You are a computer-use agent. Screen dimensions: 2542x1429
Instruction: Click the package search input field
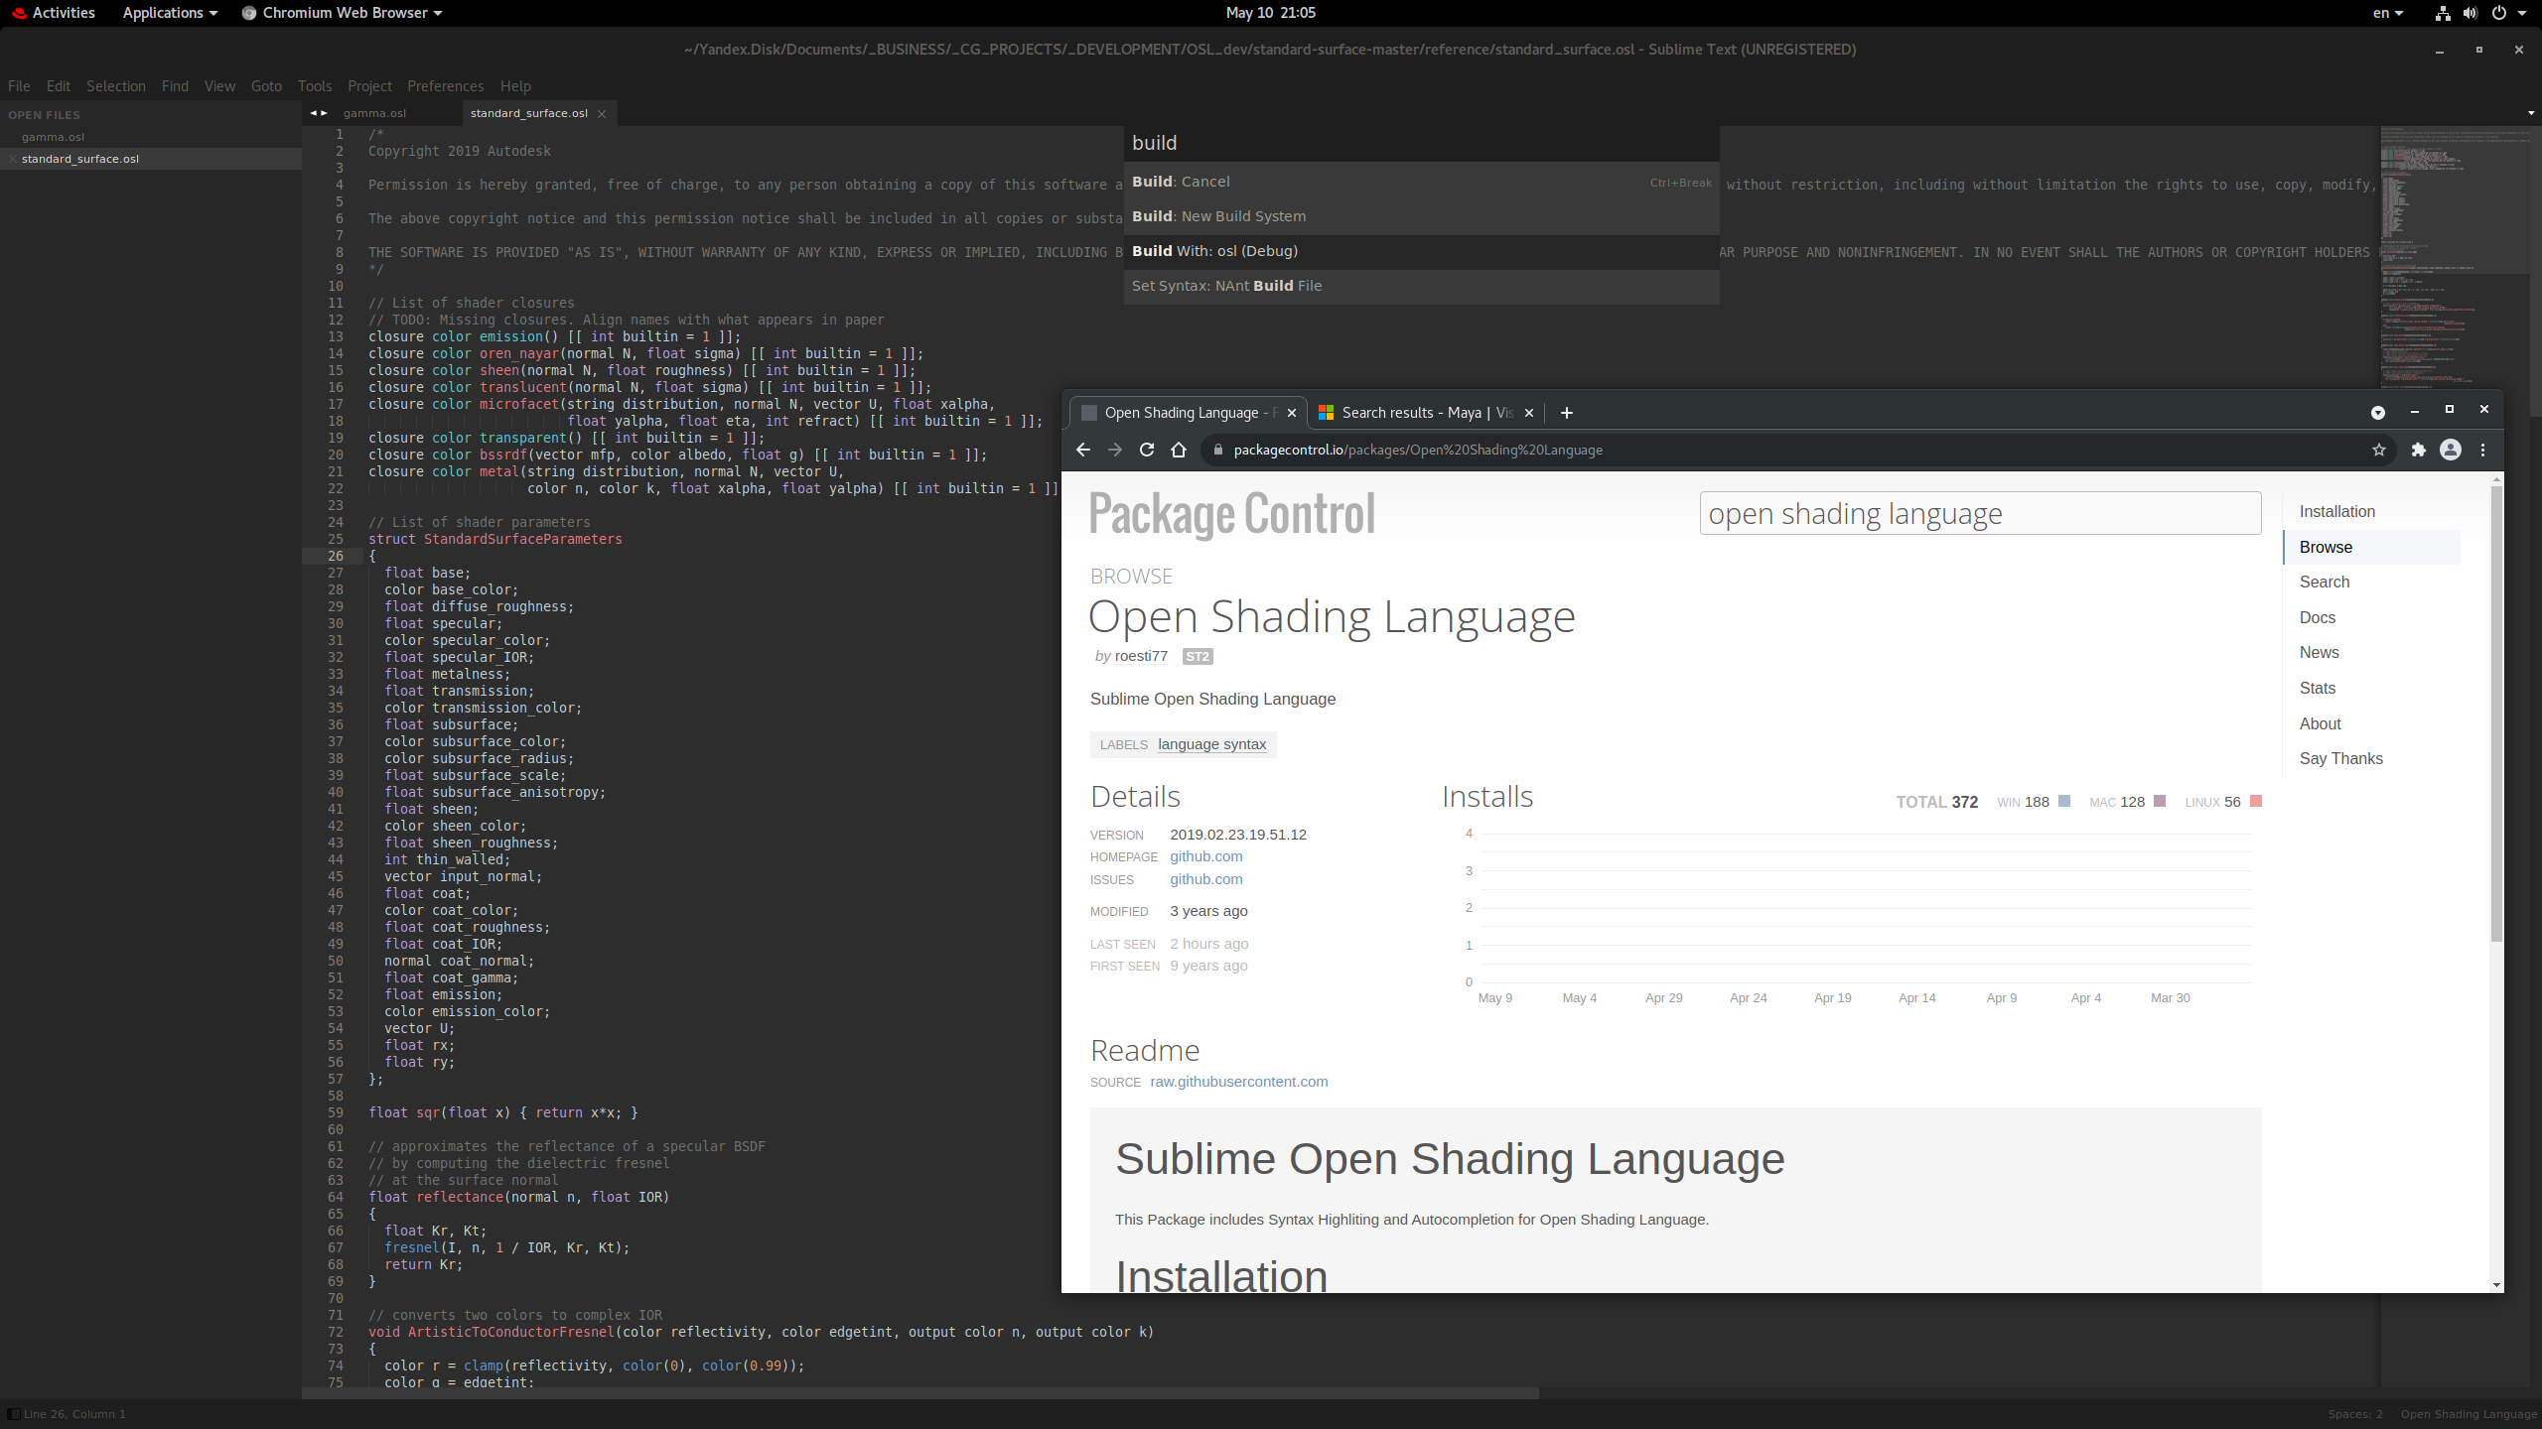point(1979,513)
